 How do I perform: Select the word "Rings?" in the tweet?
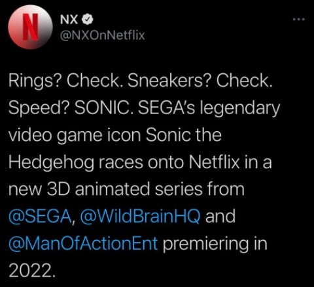(x=36, y=81)
